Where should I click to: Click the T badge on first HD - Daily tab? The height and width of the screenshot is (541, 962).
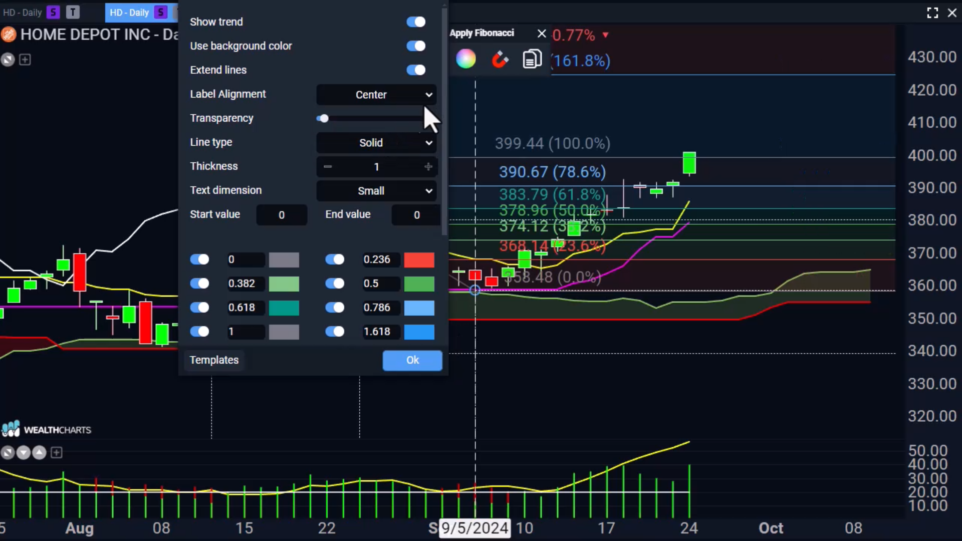pos(73,13)
